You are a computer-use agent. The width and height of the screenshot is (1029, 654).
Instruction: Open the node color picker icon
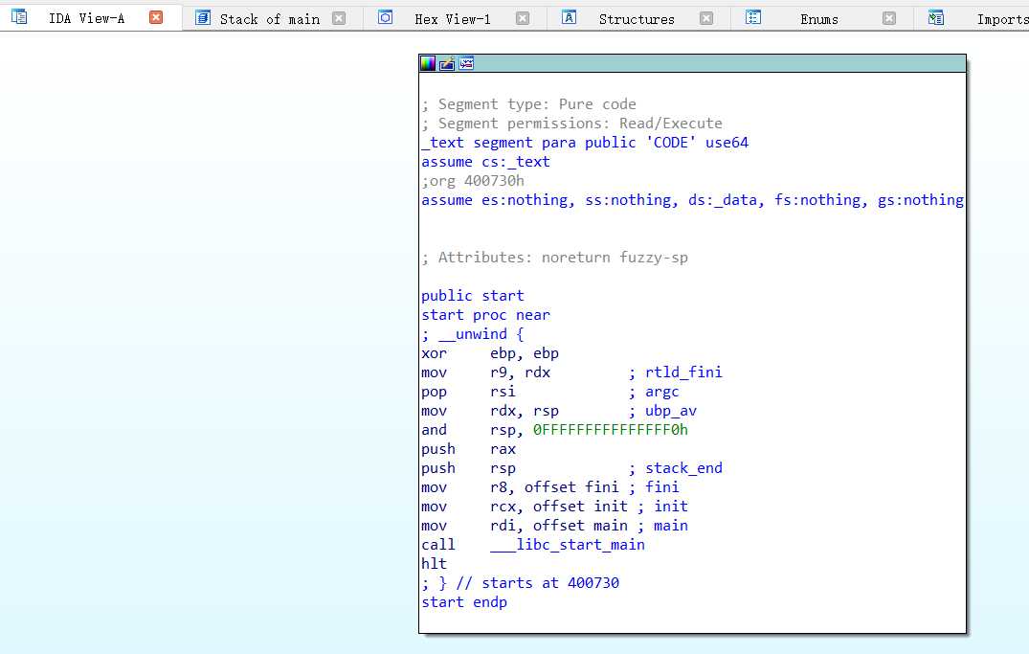(x=428, y=63)
